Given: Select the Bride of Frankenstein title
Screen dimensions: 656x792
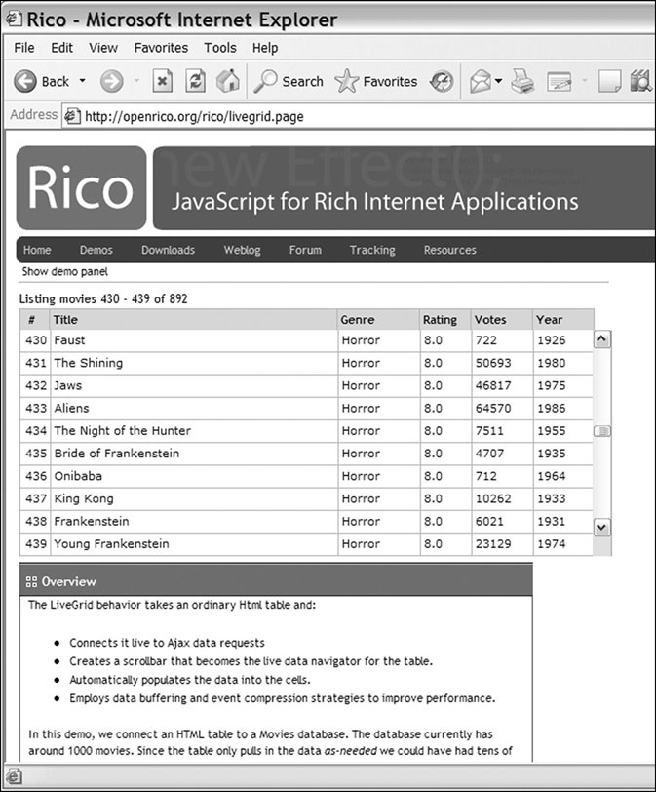Looking at the screenshot, I should click(x=117, y=454).
